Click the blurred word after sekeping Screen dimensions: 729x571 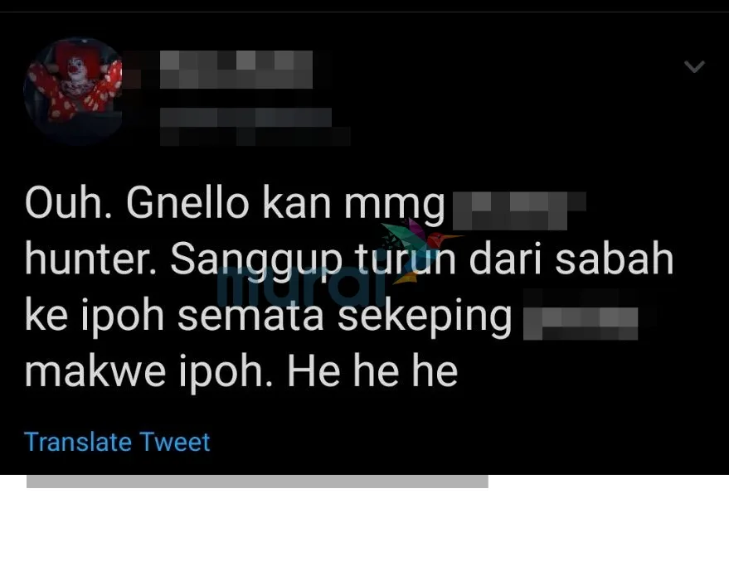pos(581,322)
